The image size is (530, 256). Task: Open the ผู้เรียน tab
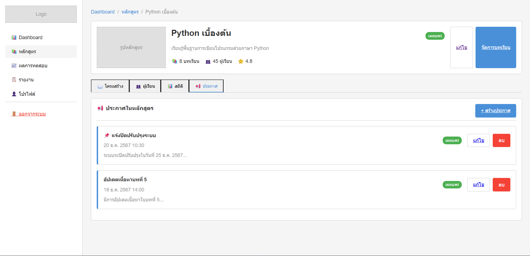click(x=145, y=86)
